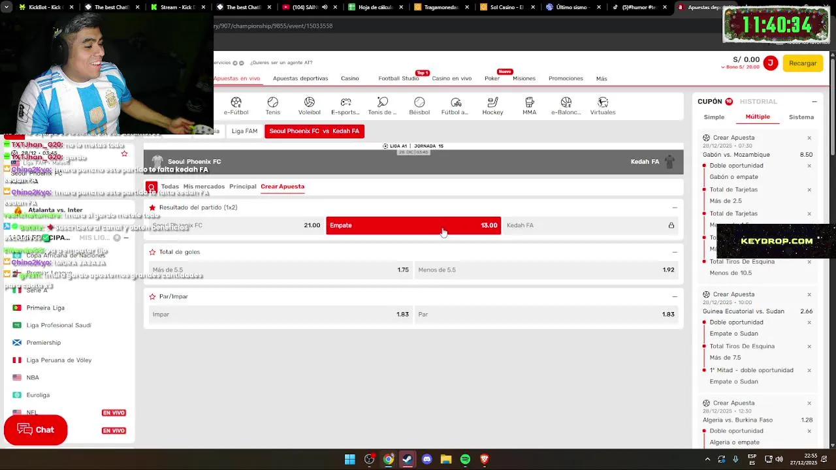Image resolution: width=836 pixels, height=470 pixels.
Task: Open Google Chrome from the taskbar
Action: (389, 460)
